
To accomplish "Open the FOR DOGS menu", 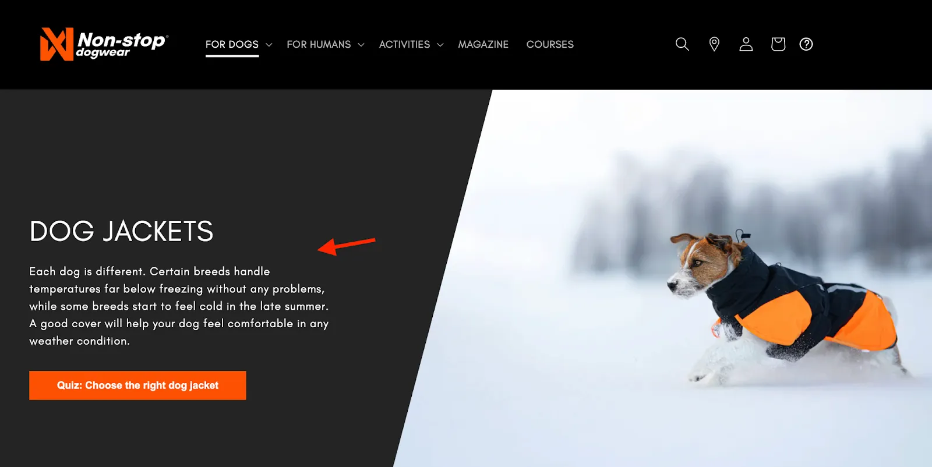I will tap(232, 44).
